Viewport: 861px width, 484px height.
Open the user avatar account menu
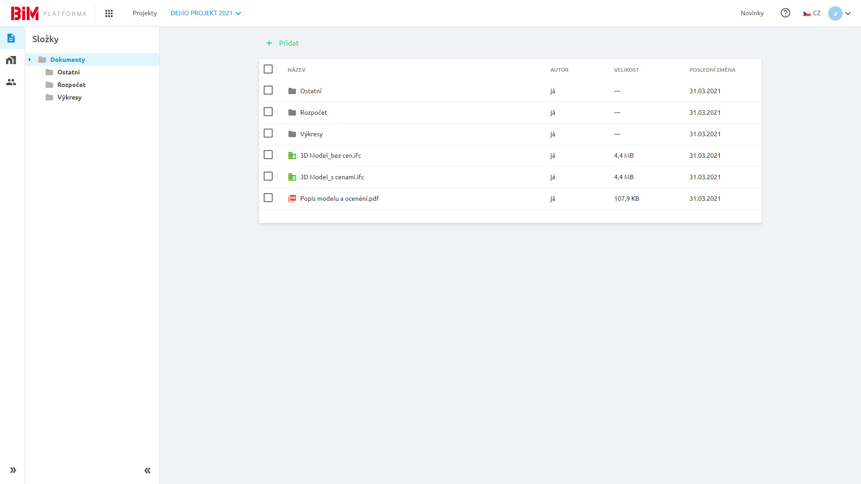[839, 13]
